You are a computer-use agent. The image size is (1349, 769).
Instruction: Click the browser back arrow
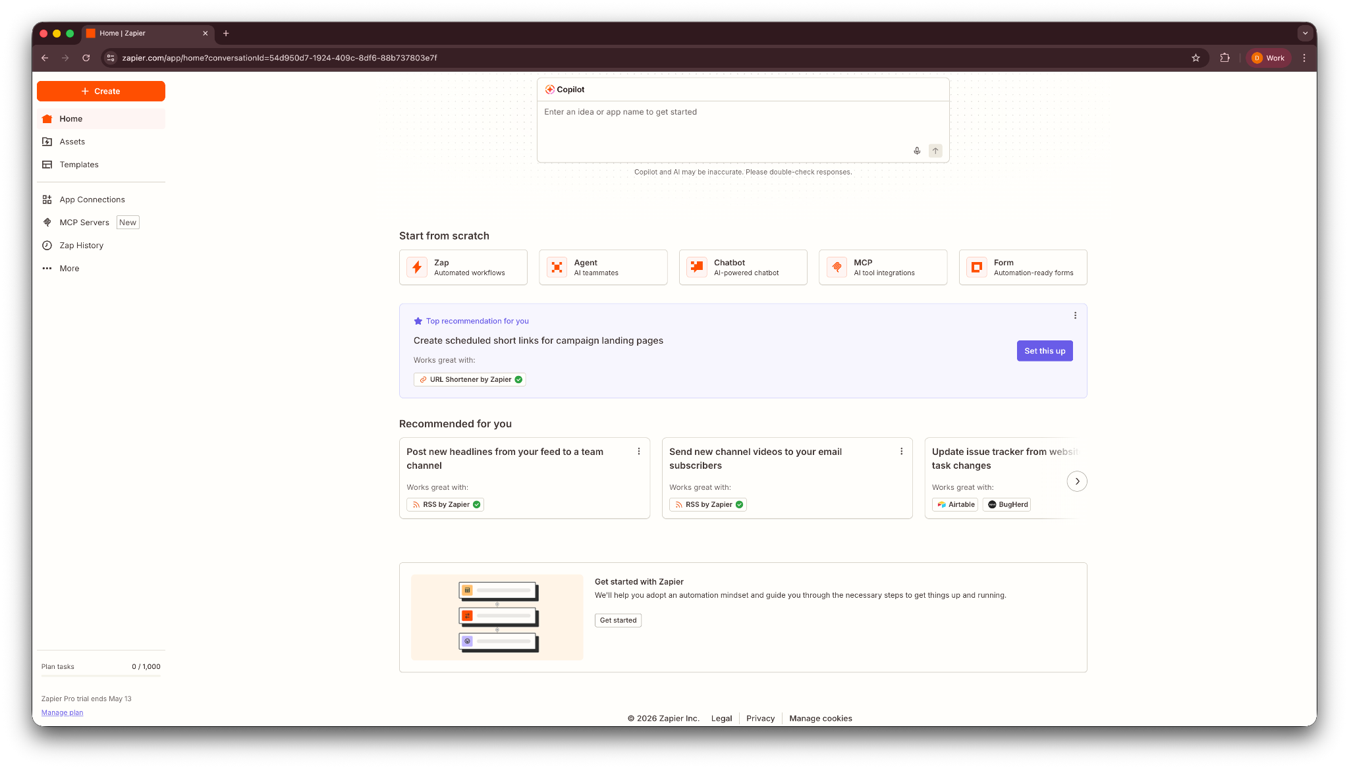pyautogui.click(x=45, y=58)
